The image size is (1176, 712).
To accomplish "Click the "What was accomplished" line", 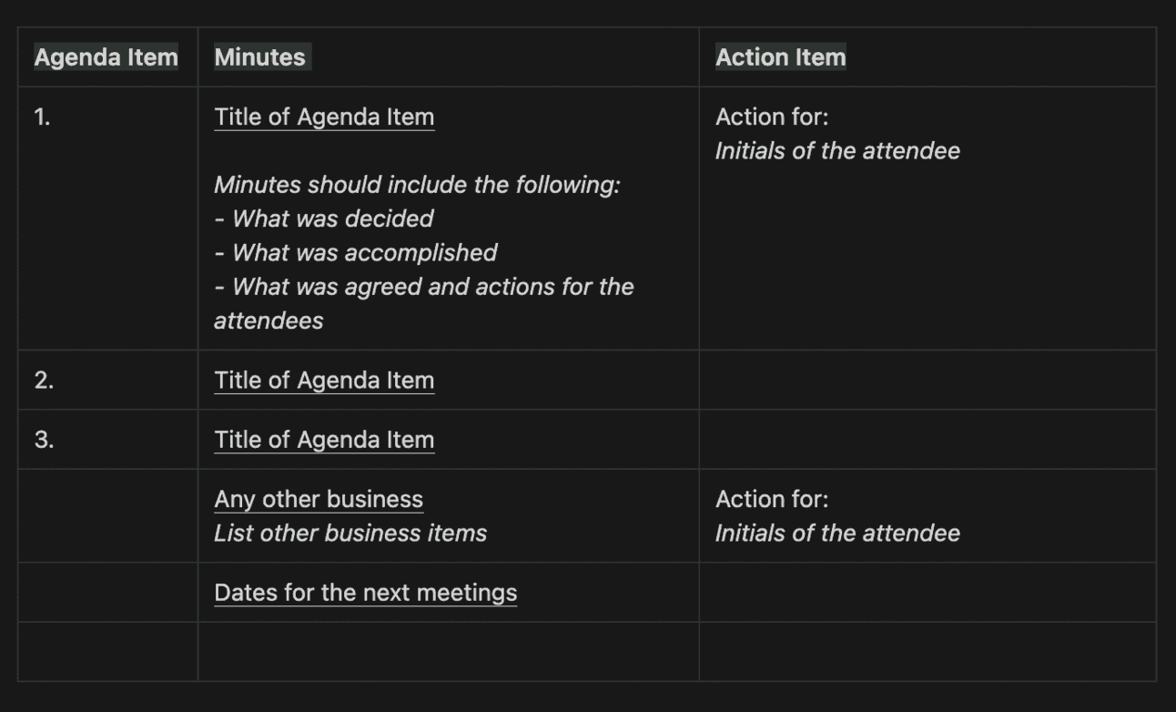I will pos(364,253).
